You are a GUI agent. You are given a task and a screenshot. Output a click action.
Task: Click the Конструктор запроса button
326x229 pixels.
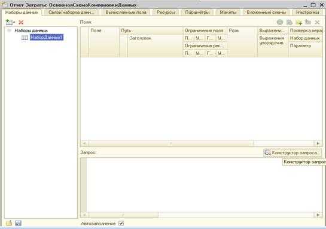tap(293, 152)
